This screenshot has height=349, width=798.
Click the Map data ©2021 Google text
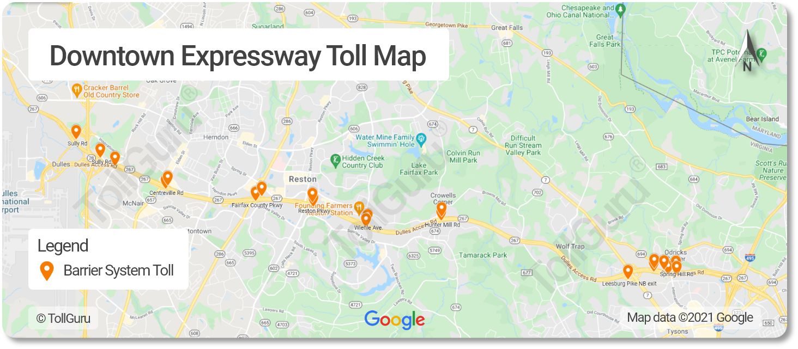coord(690,317)
